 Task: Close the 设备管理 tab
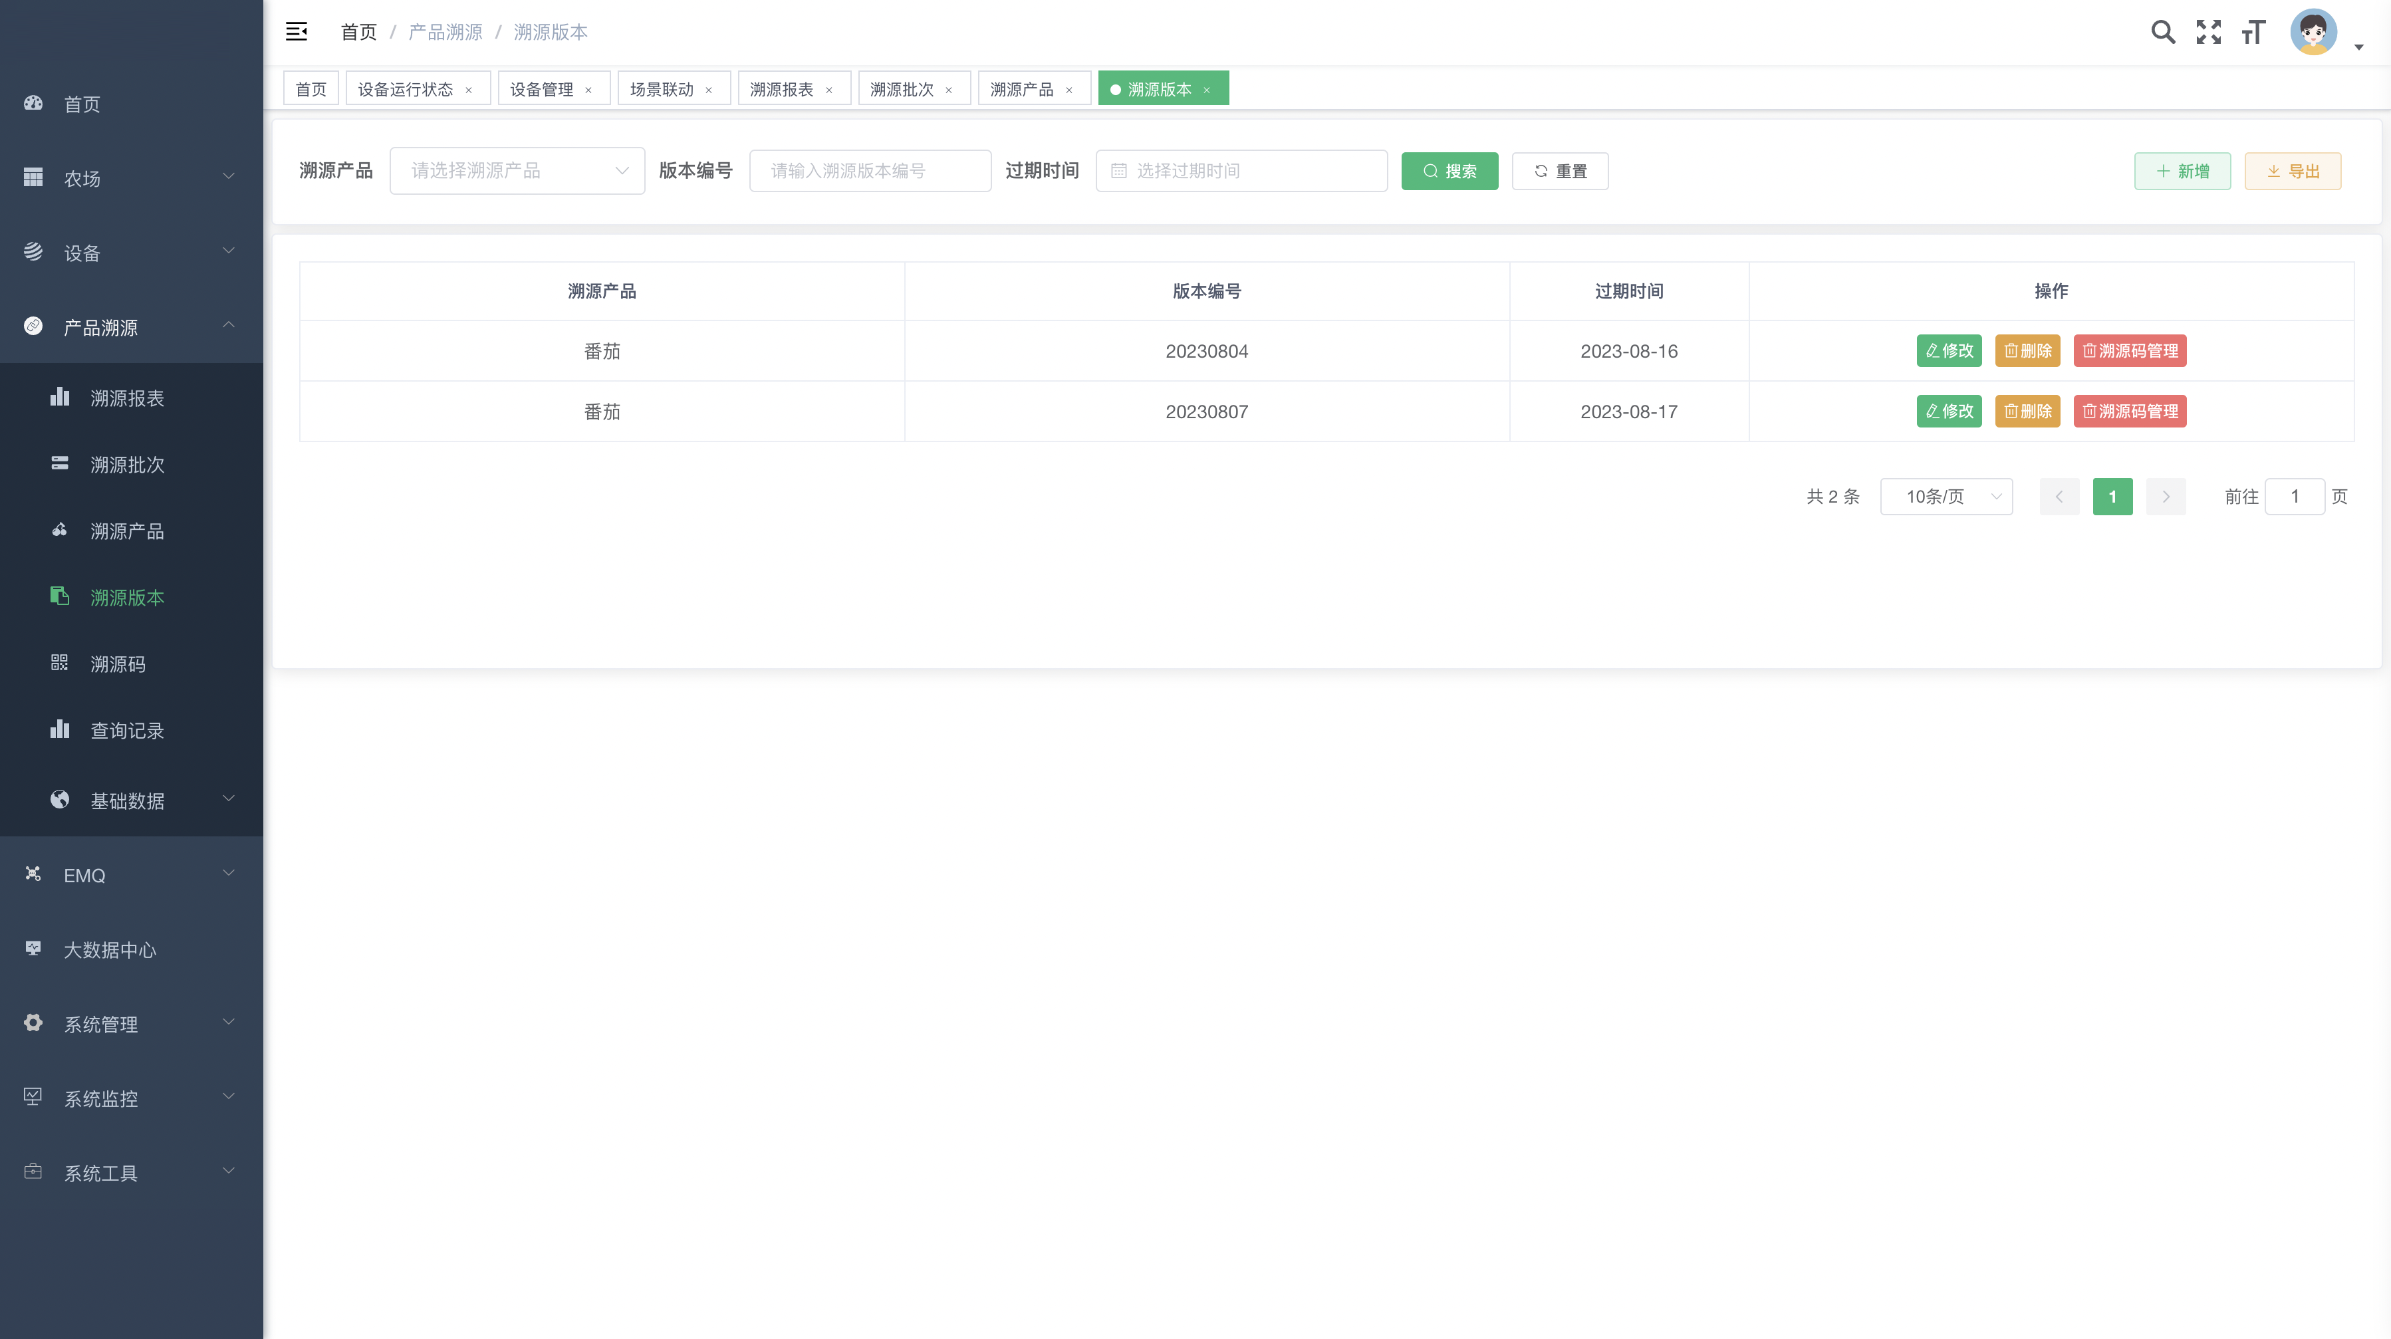588,90
